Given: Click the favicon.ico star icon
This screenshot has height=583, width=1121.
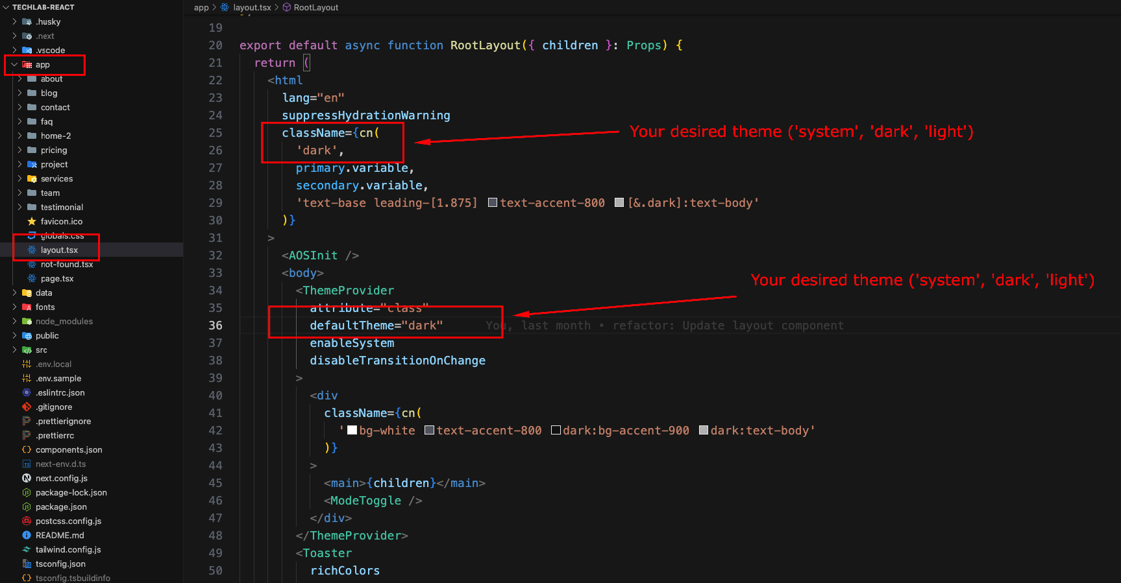Looking at the screenshot, I should click(x=32, y=221).
